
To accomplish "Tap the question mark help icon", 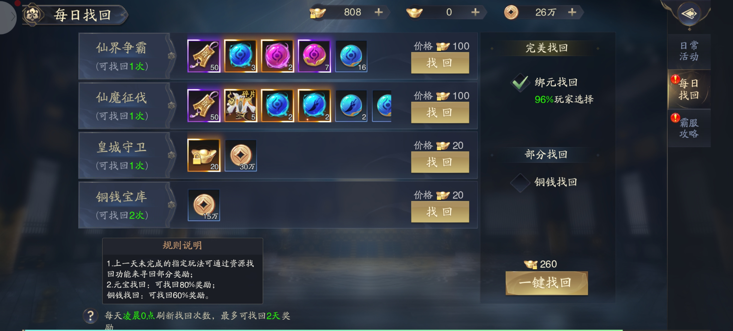I will pyautogui.click(x=91, y=315).
